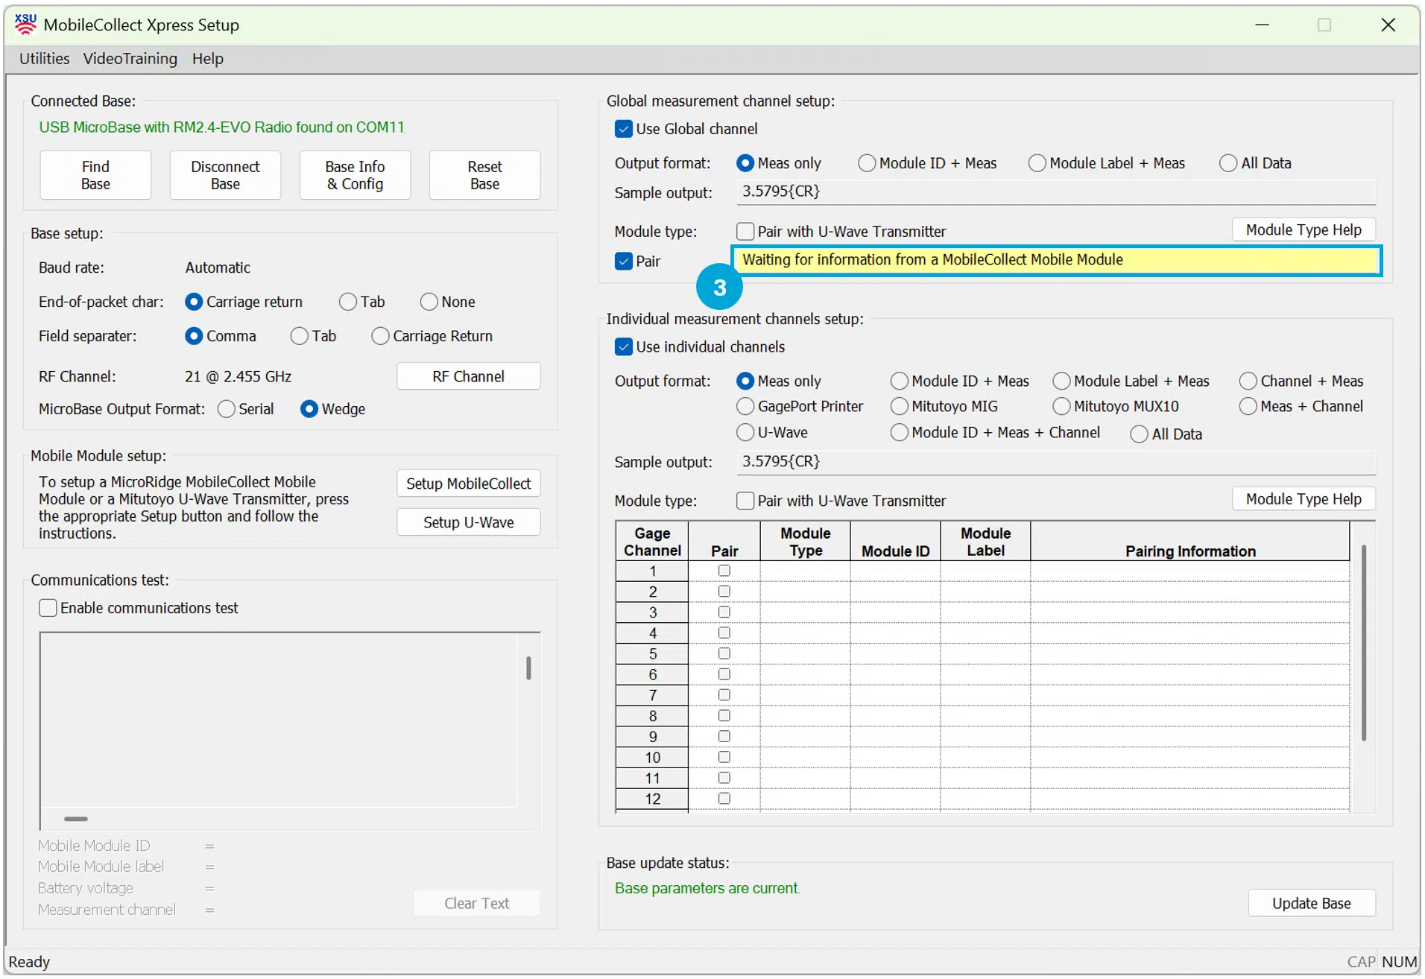Click the gage channels table vertical scrollbar
Viewport: 1425px width, 979px height.
[1363, 643]
